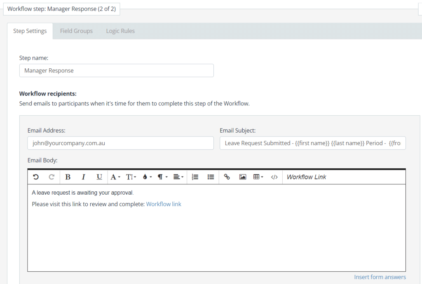
Task: Underline the selected email text
Action: [99, 177]
